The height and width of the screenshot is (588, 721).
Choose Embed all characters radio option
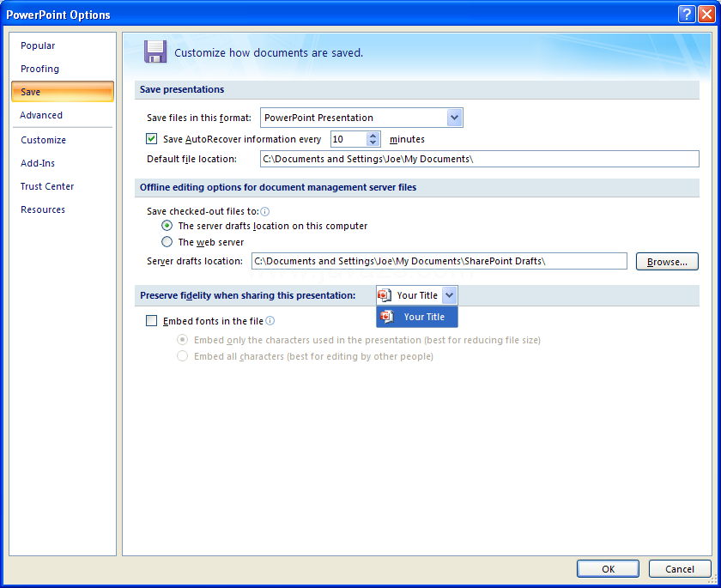coord(183,356)
